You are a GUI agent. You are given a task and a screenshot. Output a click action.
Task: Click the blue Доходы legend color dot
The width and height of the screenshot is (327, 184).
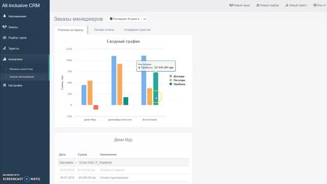pos(171,76)
